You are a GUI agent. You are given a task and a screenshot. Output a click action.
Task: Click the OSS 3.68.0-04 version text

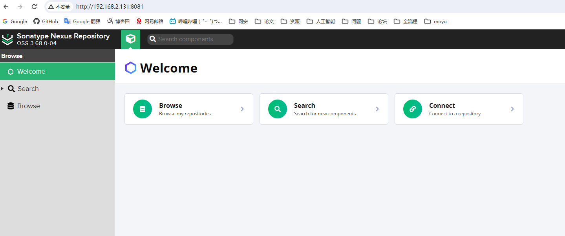[37, 43]
